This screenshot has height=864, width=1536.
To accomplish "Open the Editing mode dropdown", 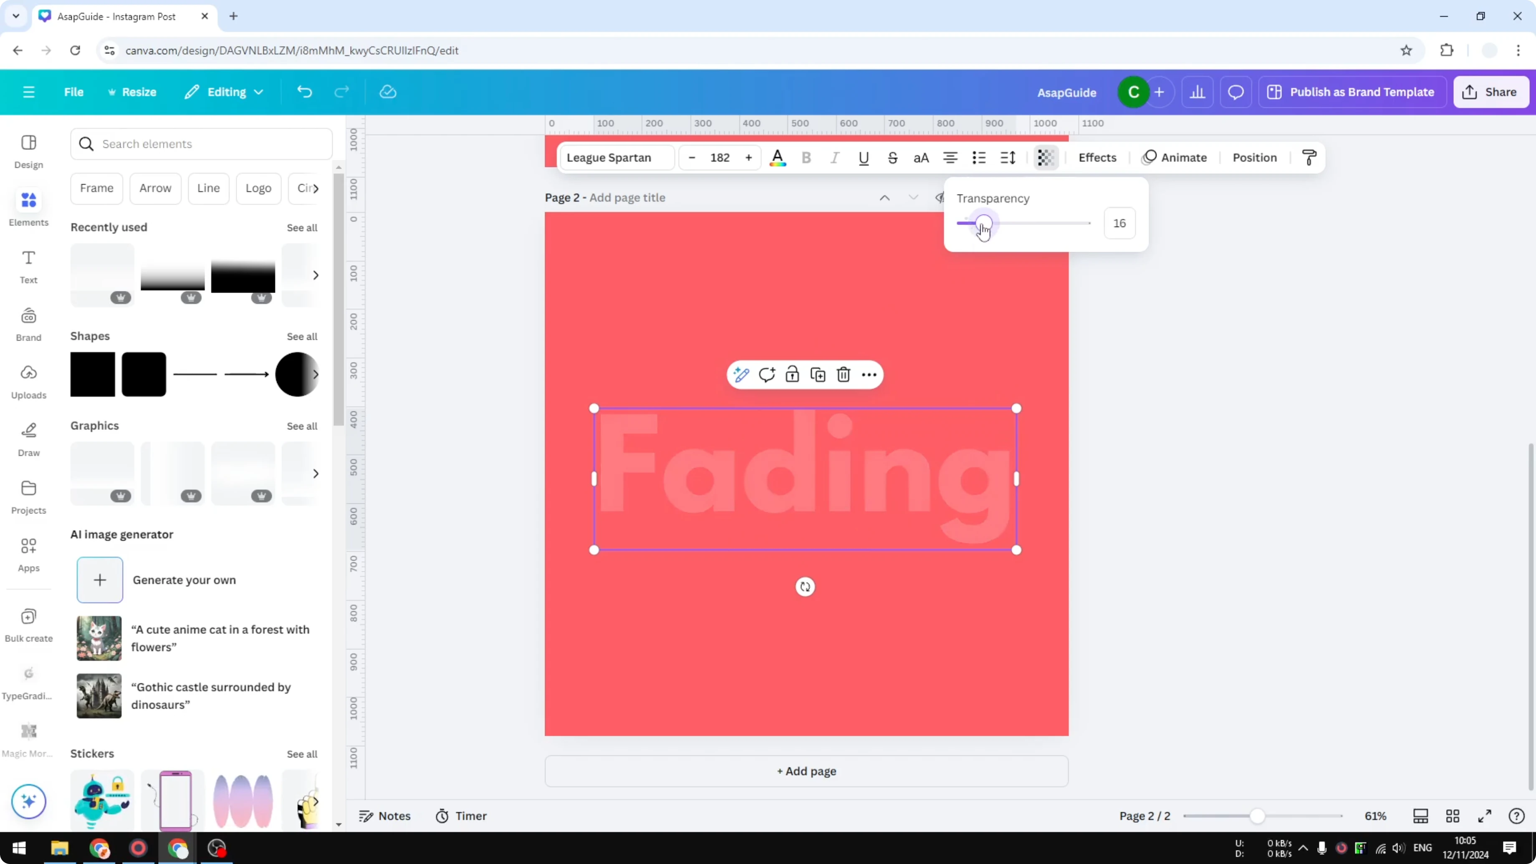I will (224, 92).
